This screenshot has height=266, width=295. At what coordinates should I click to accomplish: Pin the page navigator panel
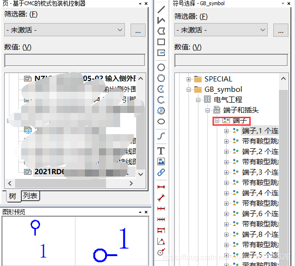tap(140, 4)
